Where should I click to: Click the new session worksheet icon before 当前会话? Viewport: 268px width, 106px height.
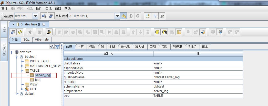(x=51, y=16)
